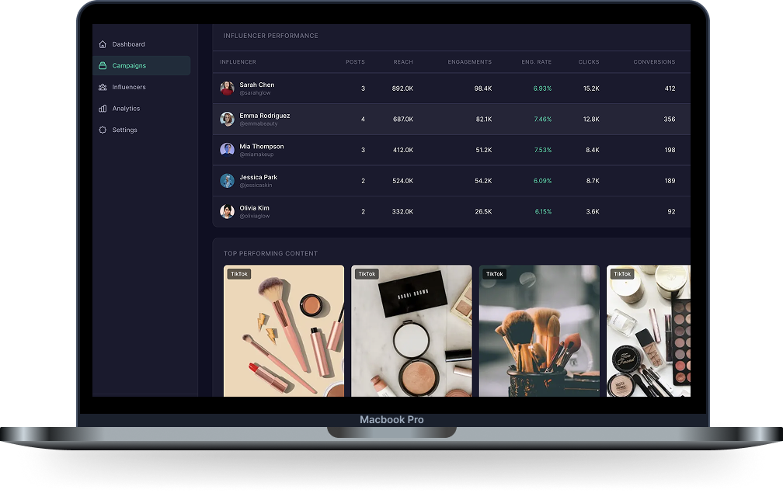
Task: Sort table by Reach column header
Action: pos(403,62)
